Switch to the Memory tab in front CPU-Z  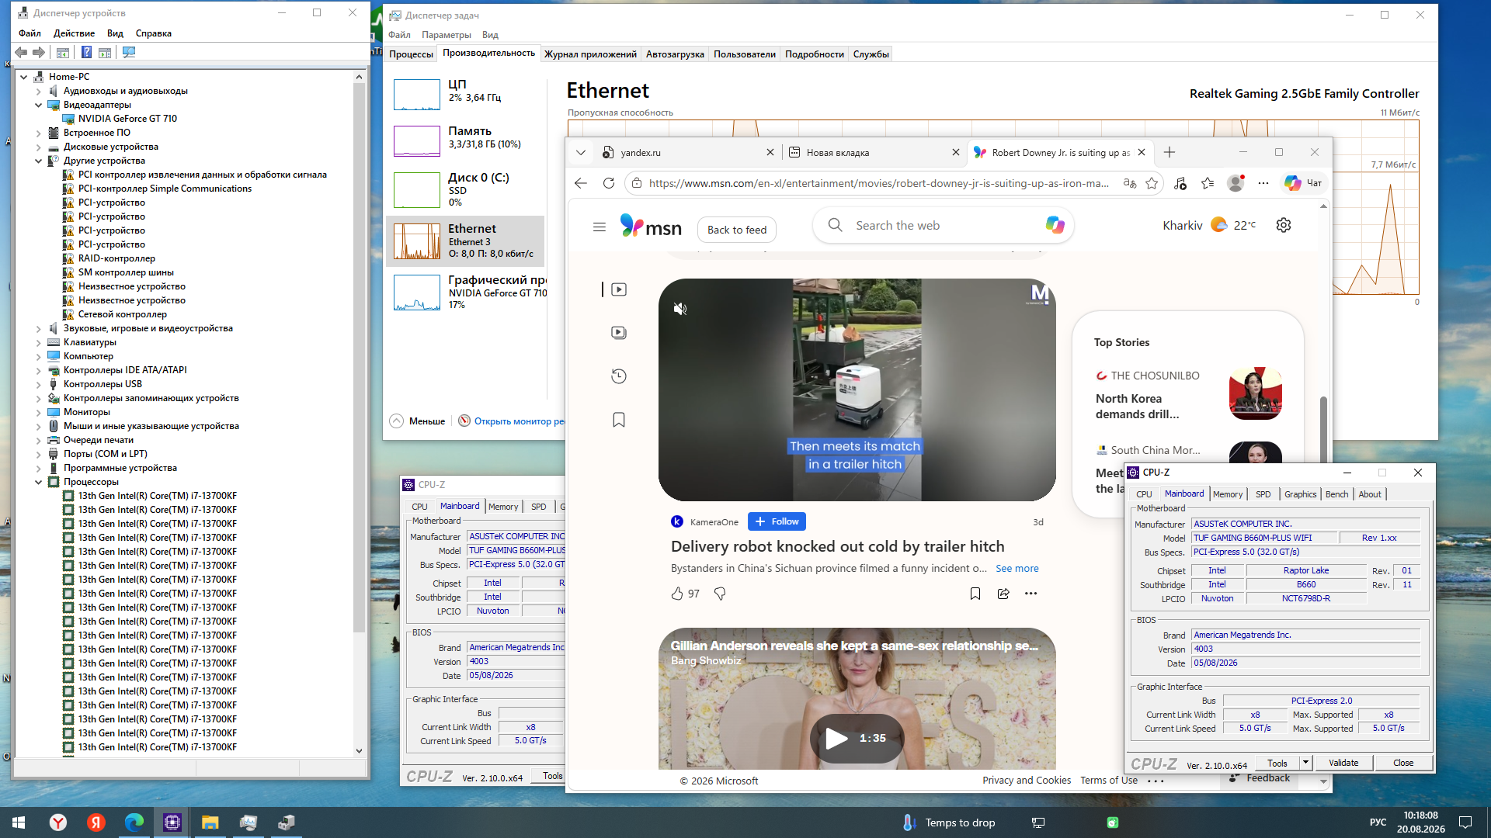pyautogui.click(x=1228, y=494)
